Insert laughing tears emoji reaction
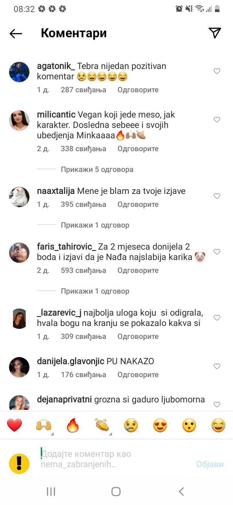The image size is (233, 505). [218, 425]
